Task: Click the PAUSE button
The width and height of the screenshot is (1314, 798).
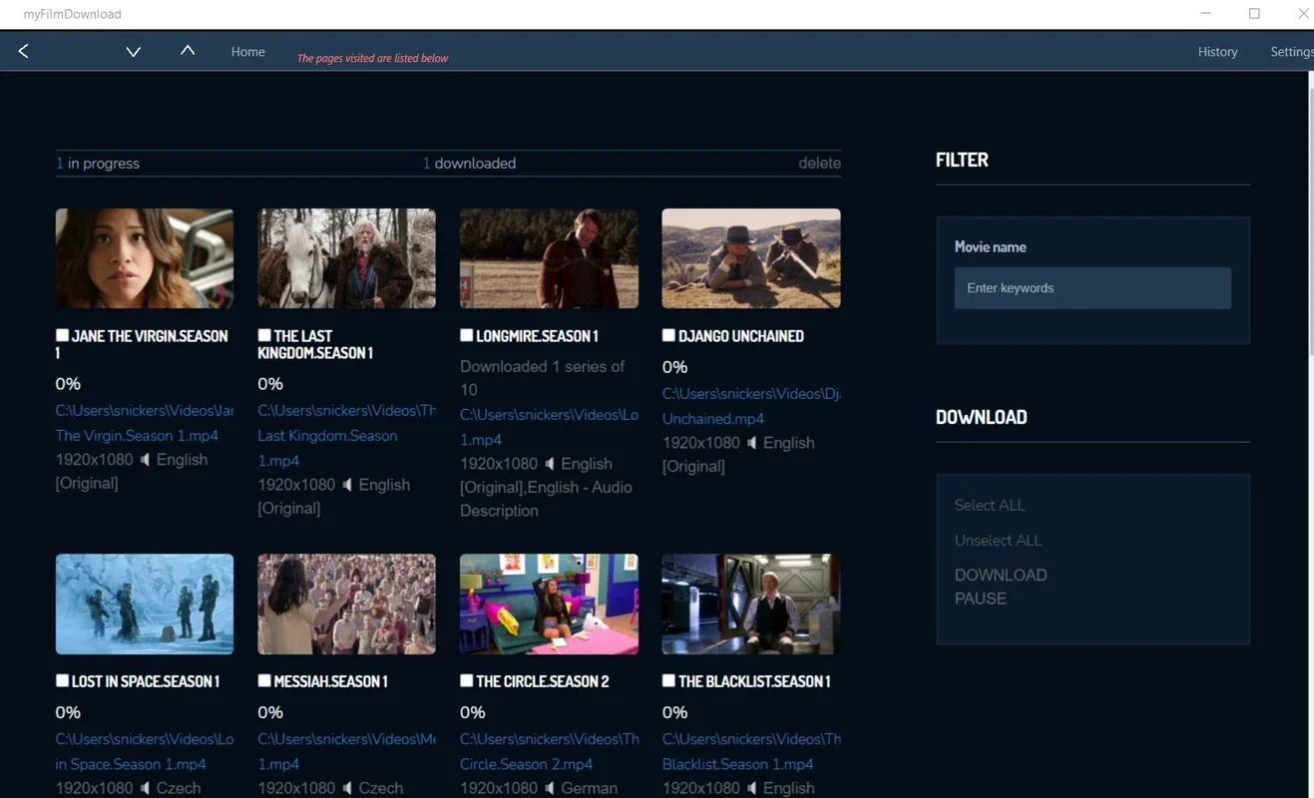Action: coord(981,598)
